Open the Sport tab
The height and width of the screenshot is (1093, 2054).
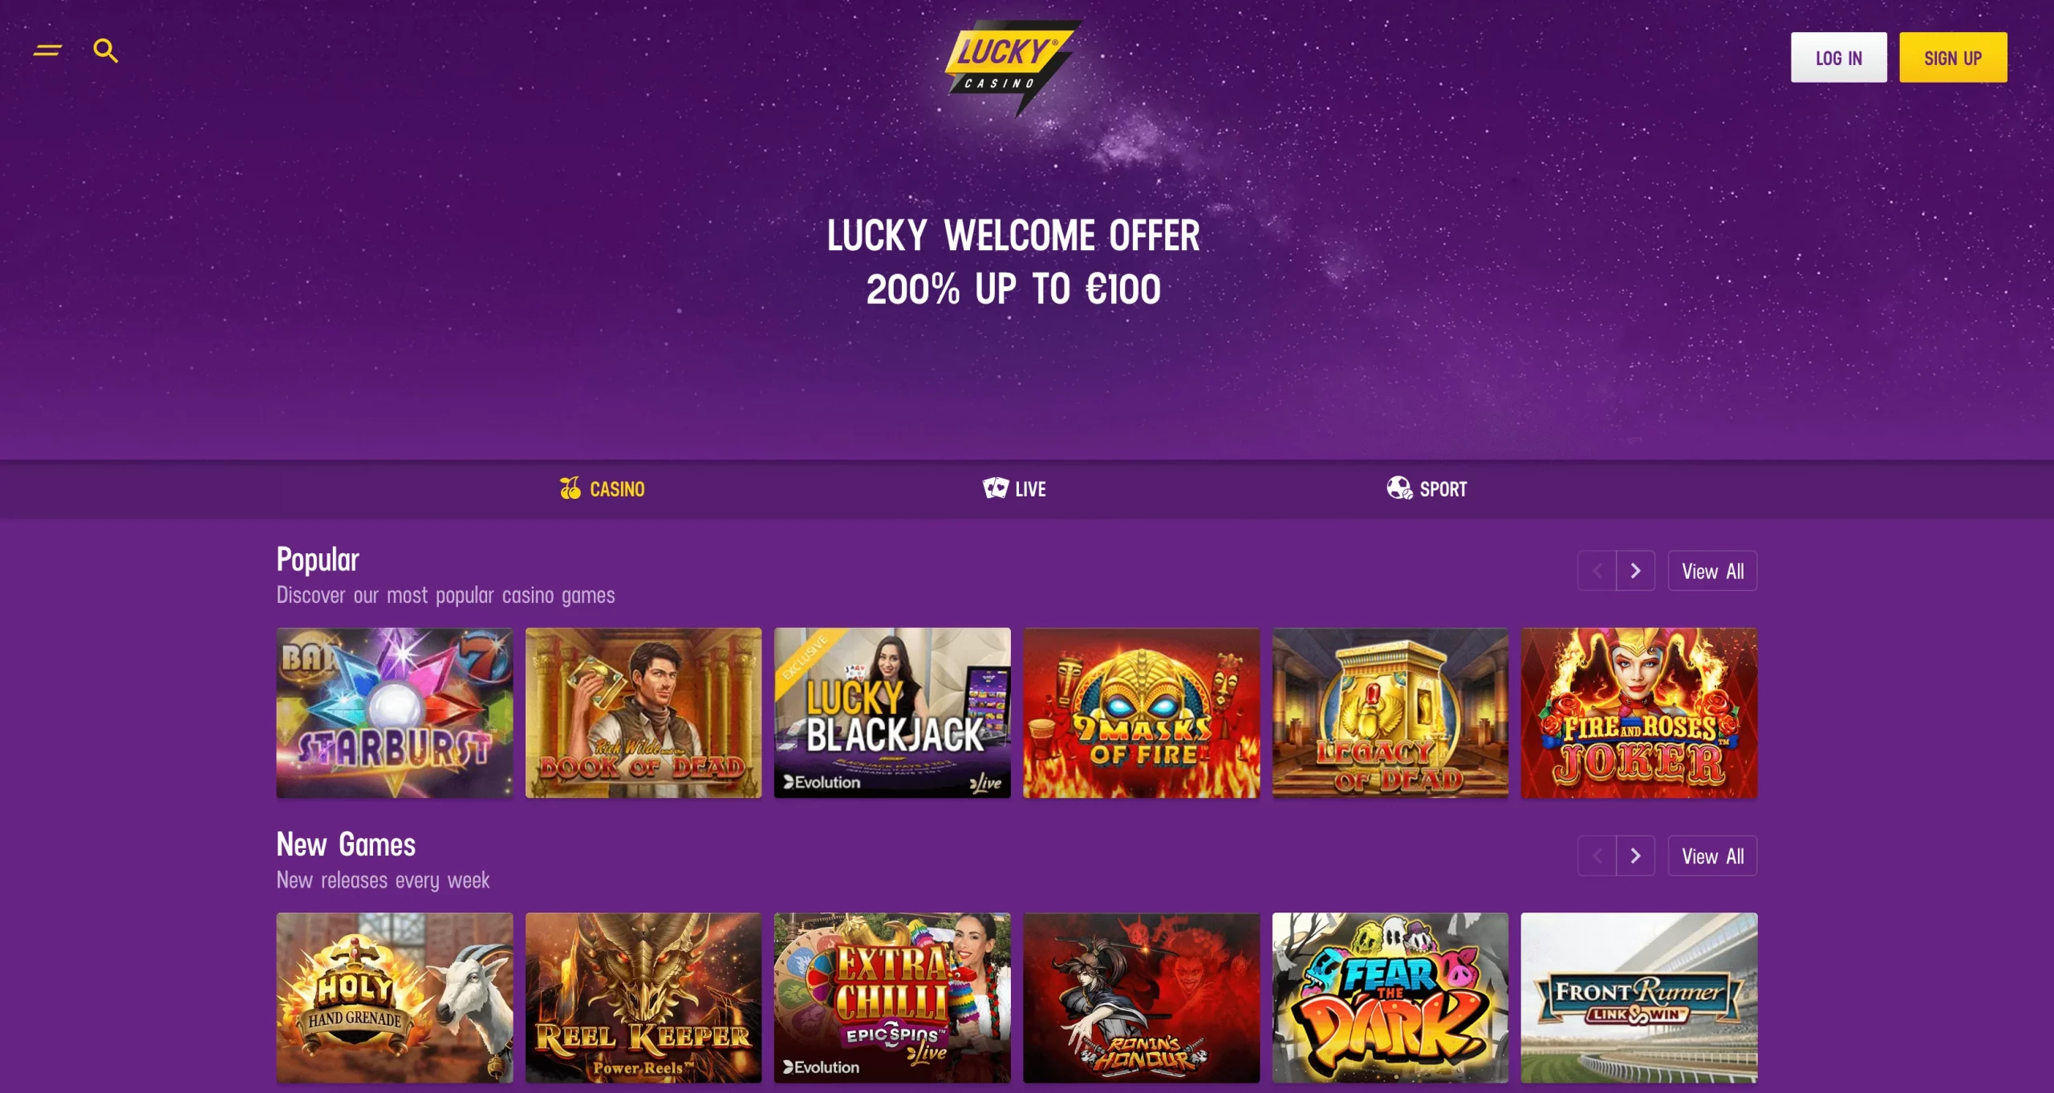point(1427,488)
